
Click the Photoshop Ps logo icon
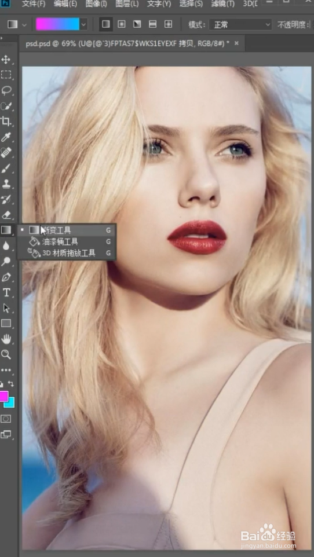[6, 3]
